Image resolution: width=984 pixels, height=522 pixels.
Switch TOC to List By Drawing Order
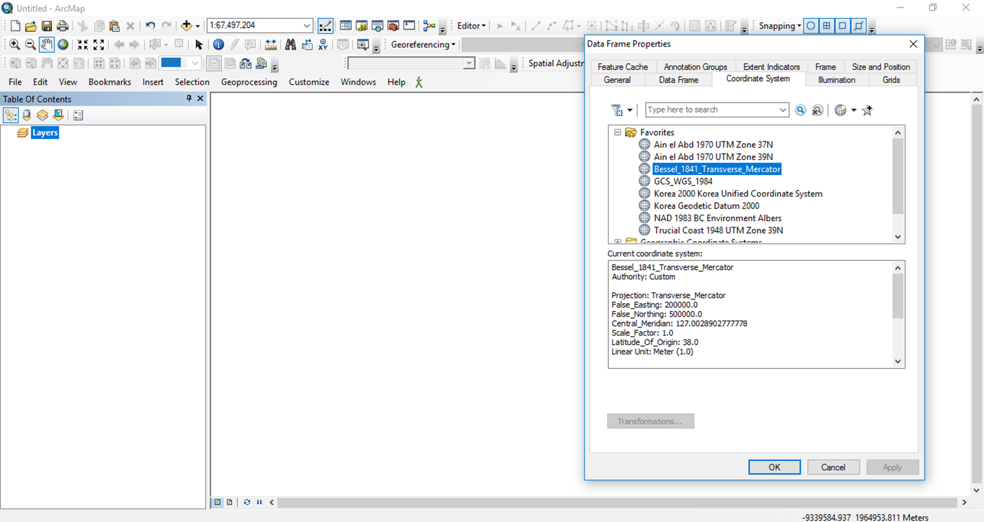click(x=11, y=115)
